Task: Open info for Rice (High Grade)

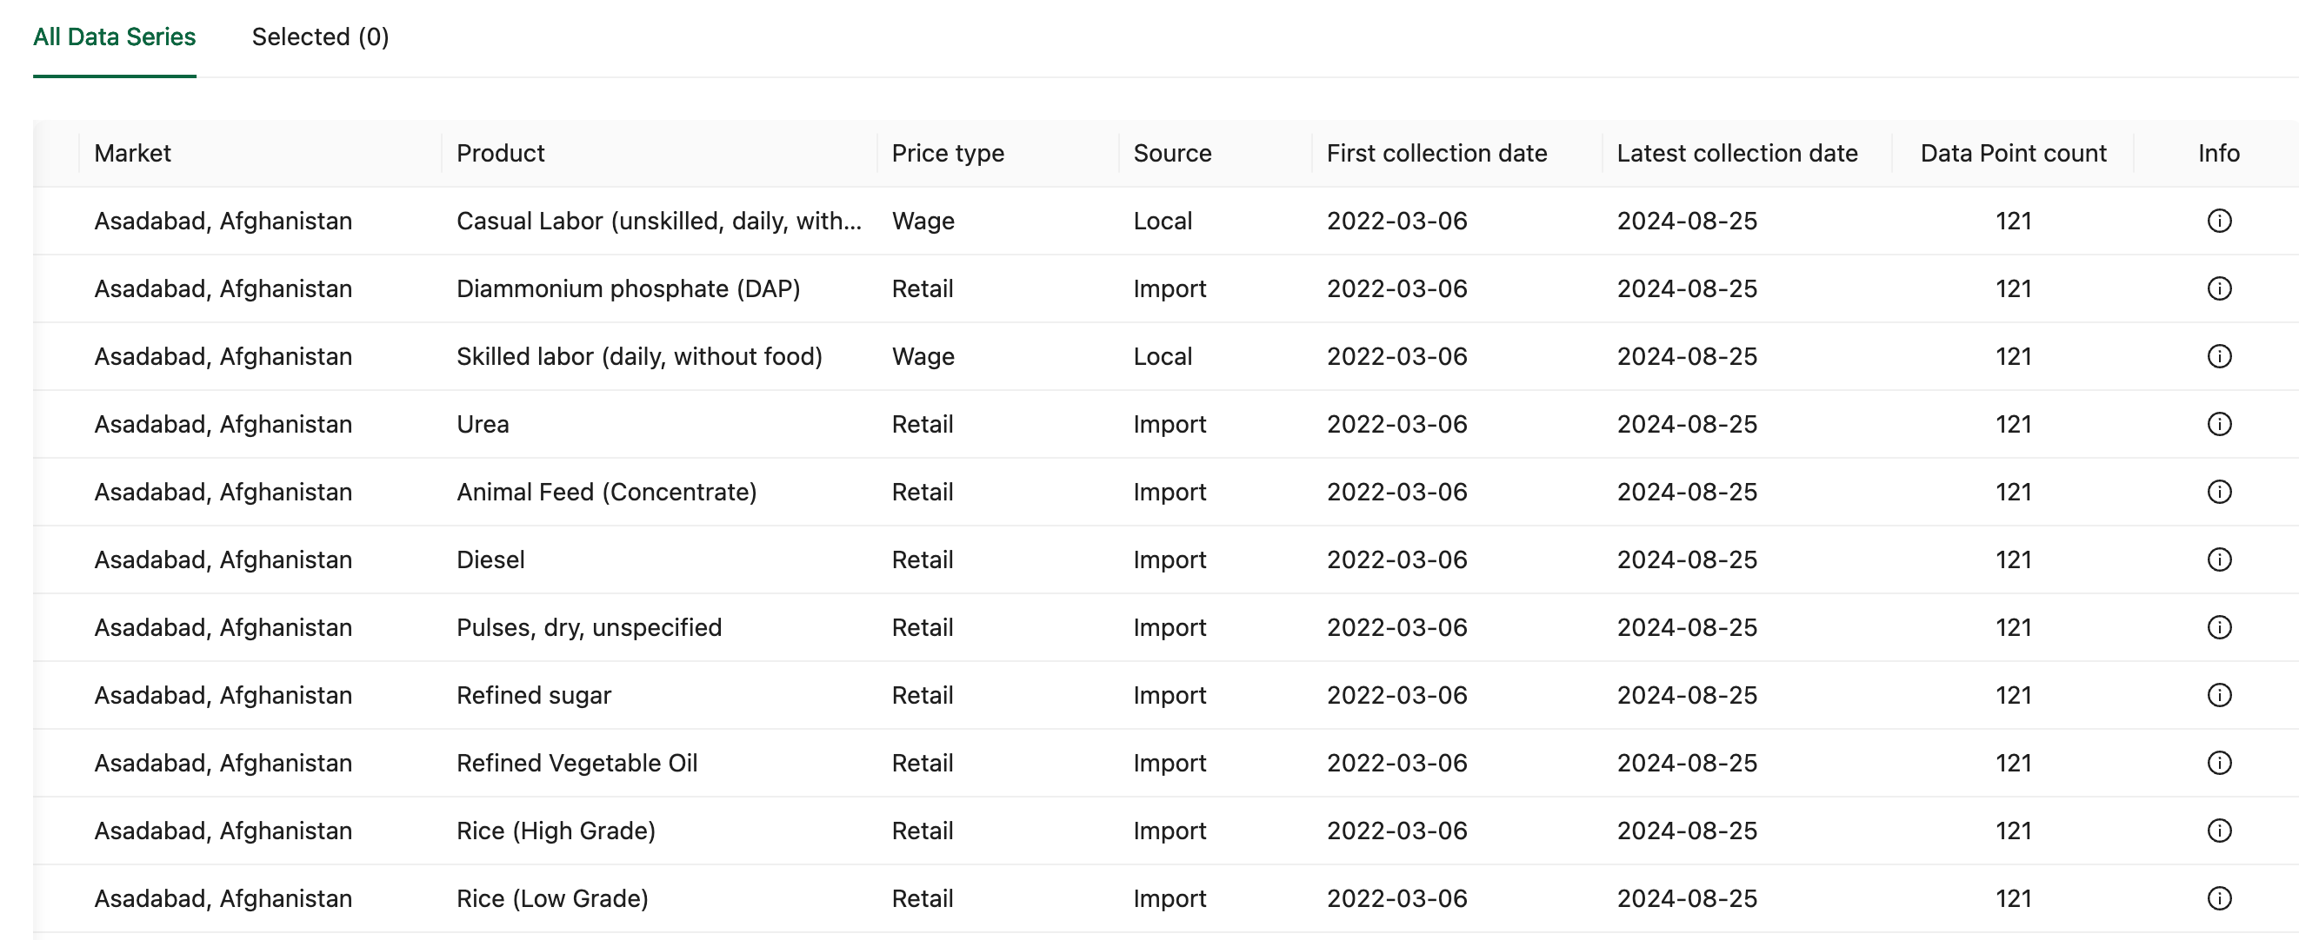Action: (x=2220, y=831)
